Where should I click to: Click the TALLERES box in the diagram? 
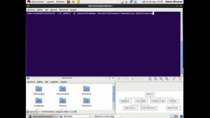tap(141, 101)
